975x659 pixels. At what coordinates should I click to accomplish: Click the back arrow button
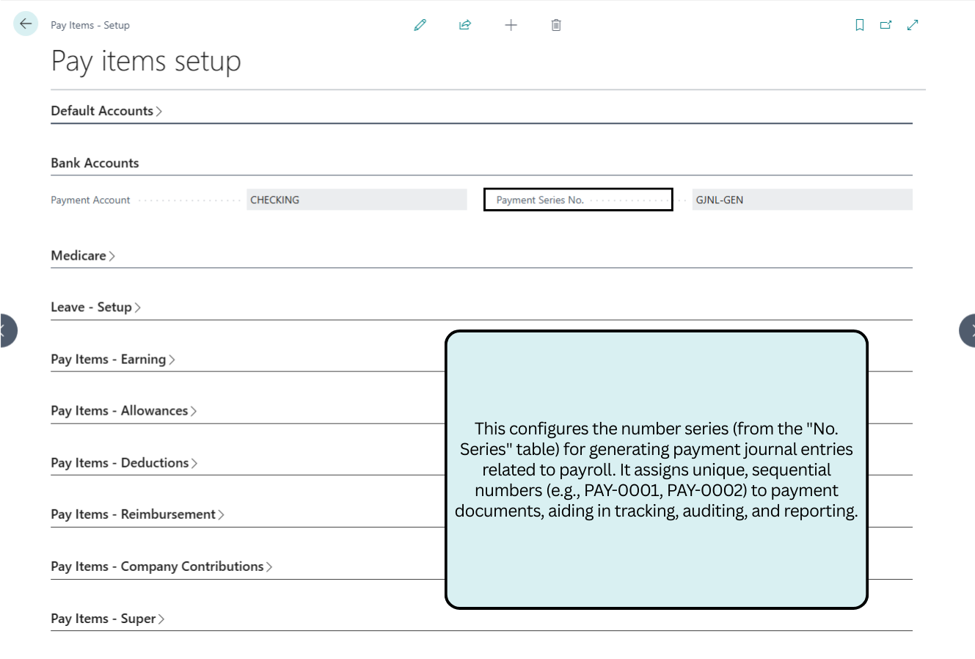point(26,24)
